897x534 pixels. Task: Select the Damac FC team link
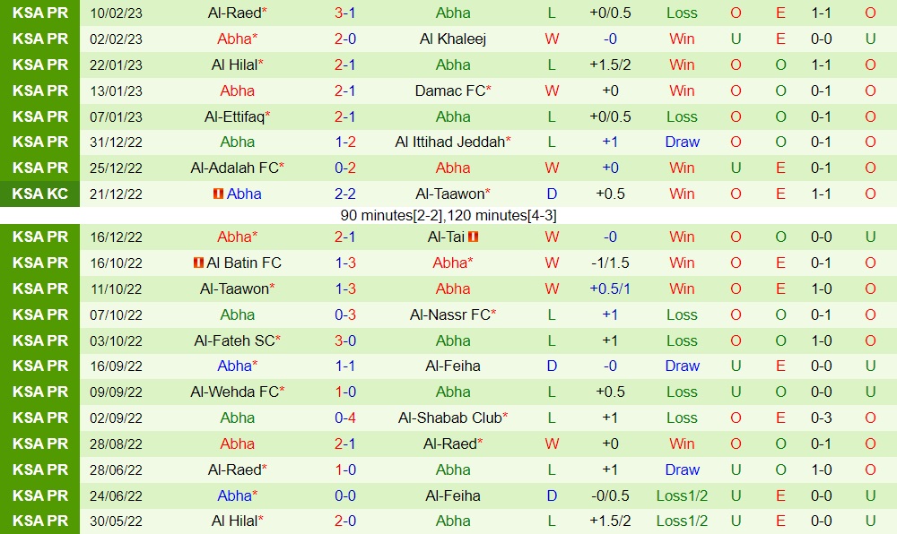tap(450, 90)
